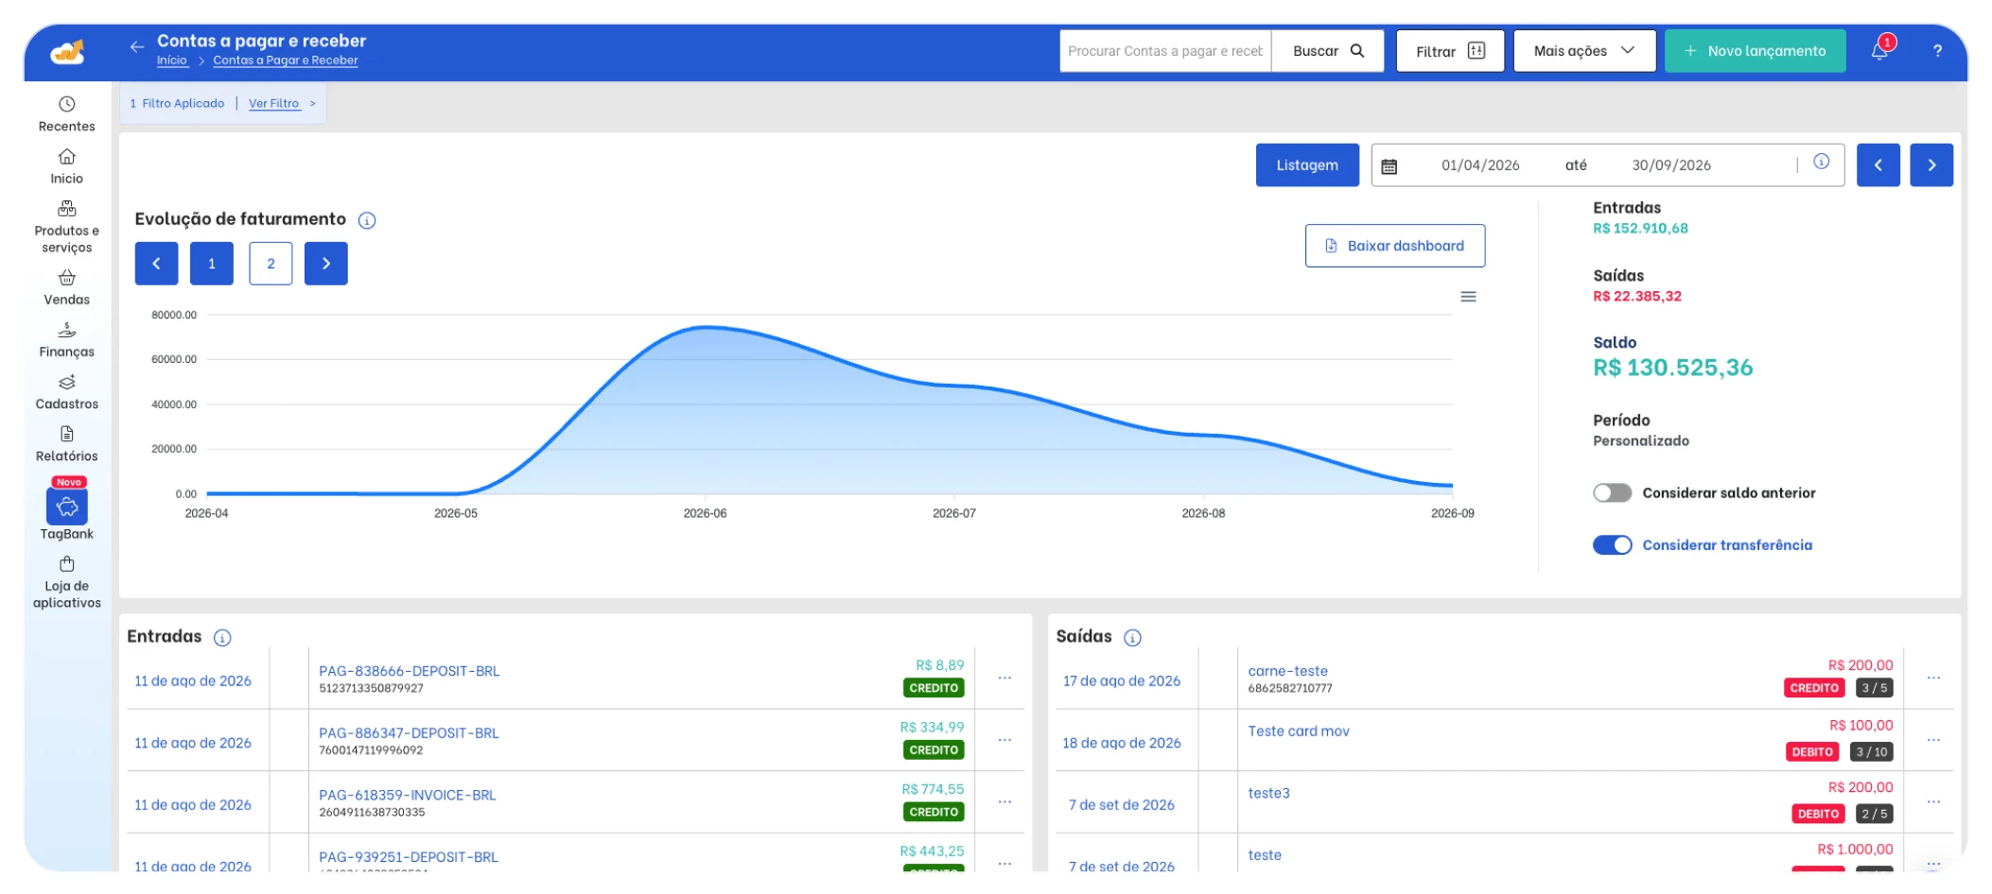This screenshot has width=1992, height=894.
Task: Open the Relatórios menu item
Action: tap(67, 444)
